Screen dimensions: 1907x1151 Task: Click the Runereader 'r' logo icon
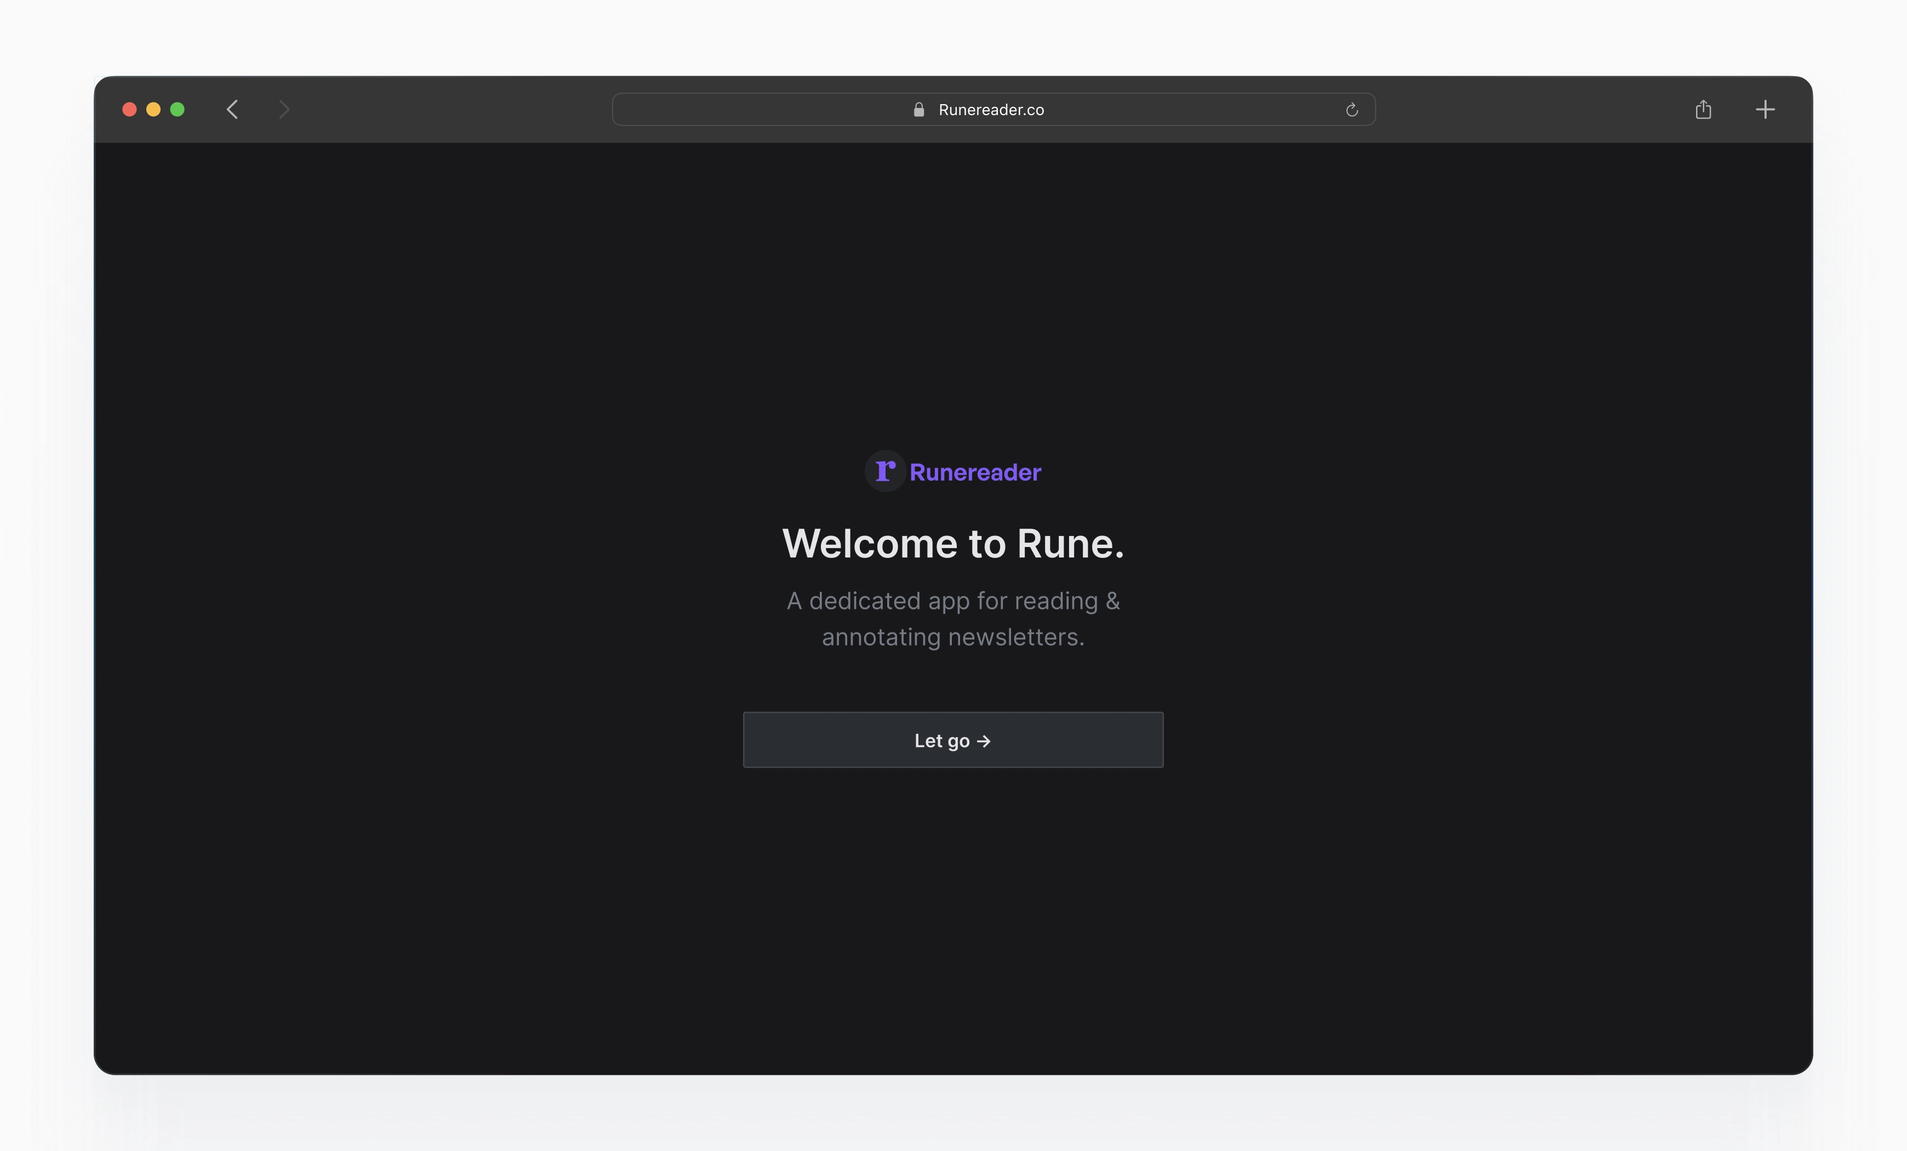pos(884,471)
